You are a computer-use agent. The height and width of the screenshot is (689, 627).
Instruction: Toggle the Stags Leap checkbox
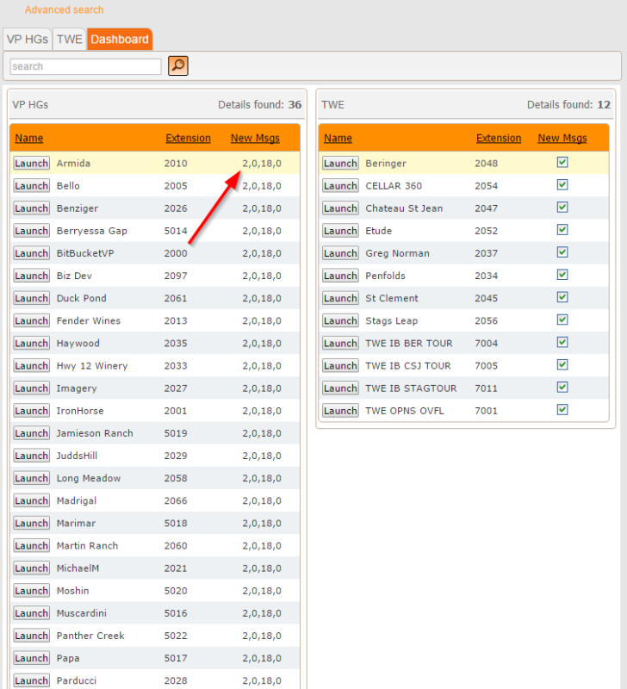pyautogui.click(x=562, y=320)
